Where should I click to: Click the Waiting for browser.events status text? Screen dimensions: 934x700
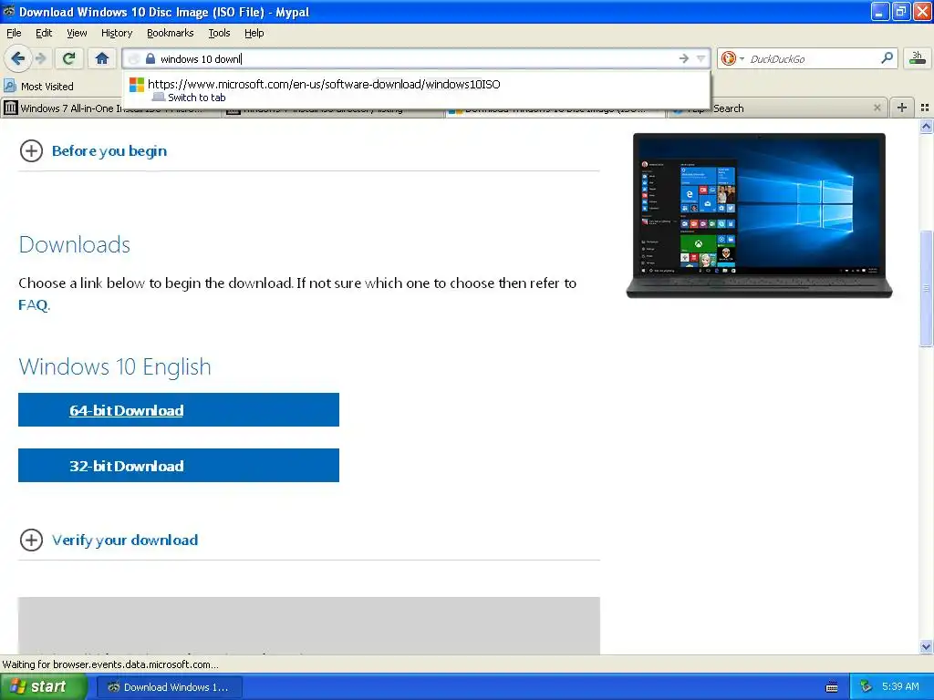click(110, 664)
